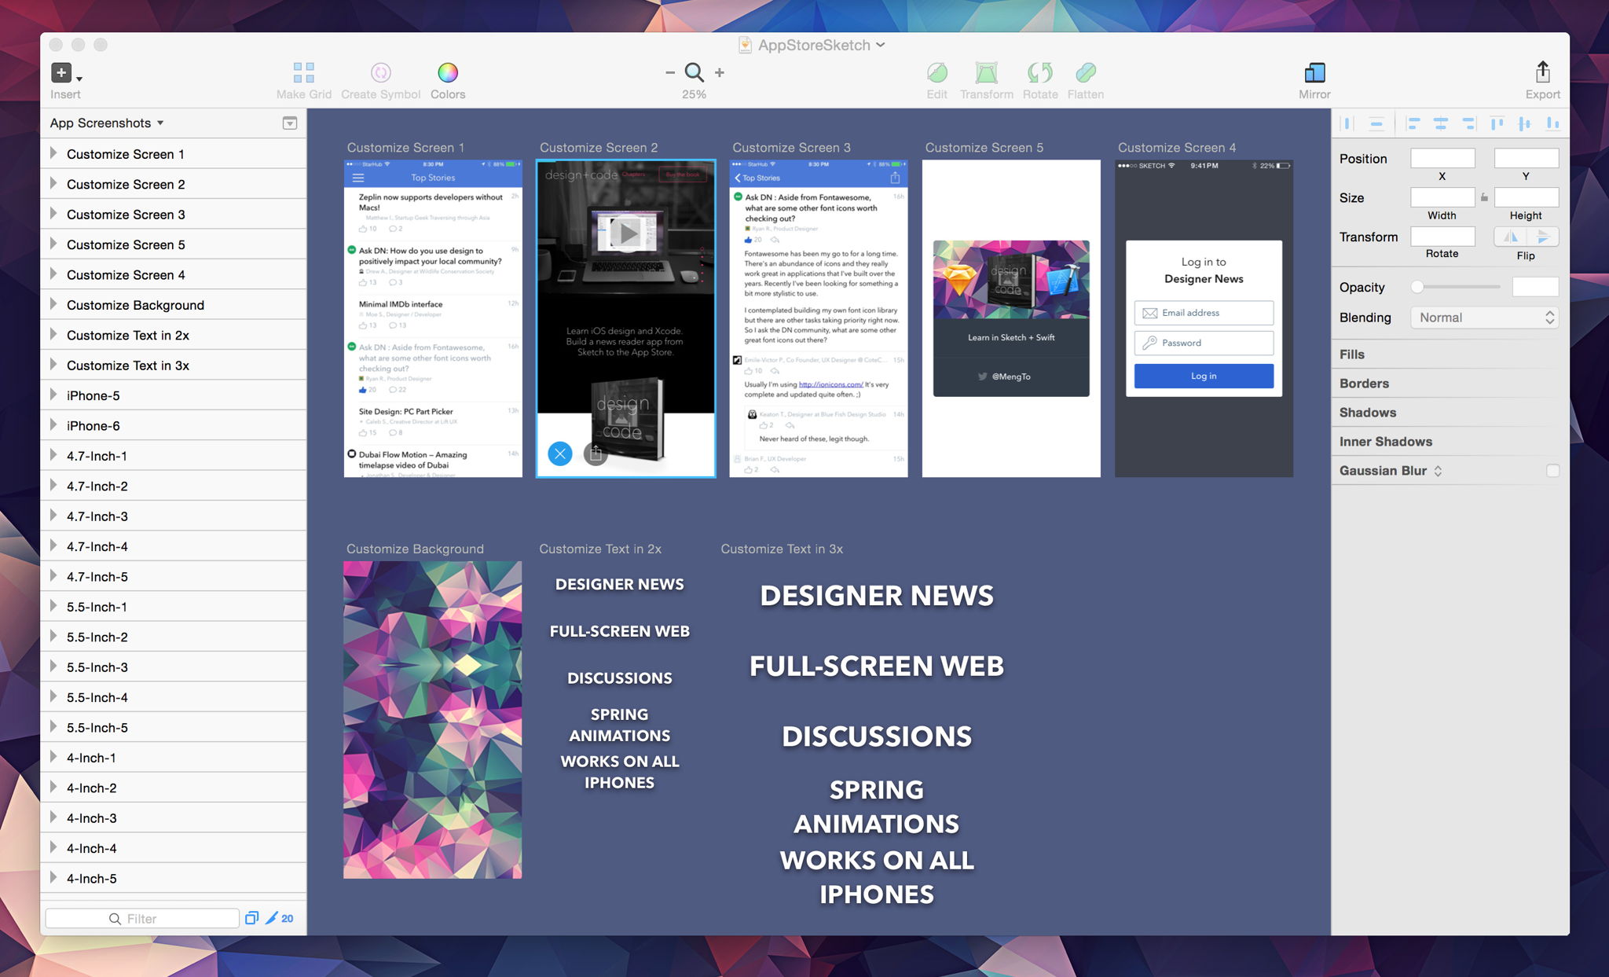The width and height of the screenshot is (1609, 977).
Task: Open the Fills section header
Action: (x=1450, y=354)
